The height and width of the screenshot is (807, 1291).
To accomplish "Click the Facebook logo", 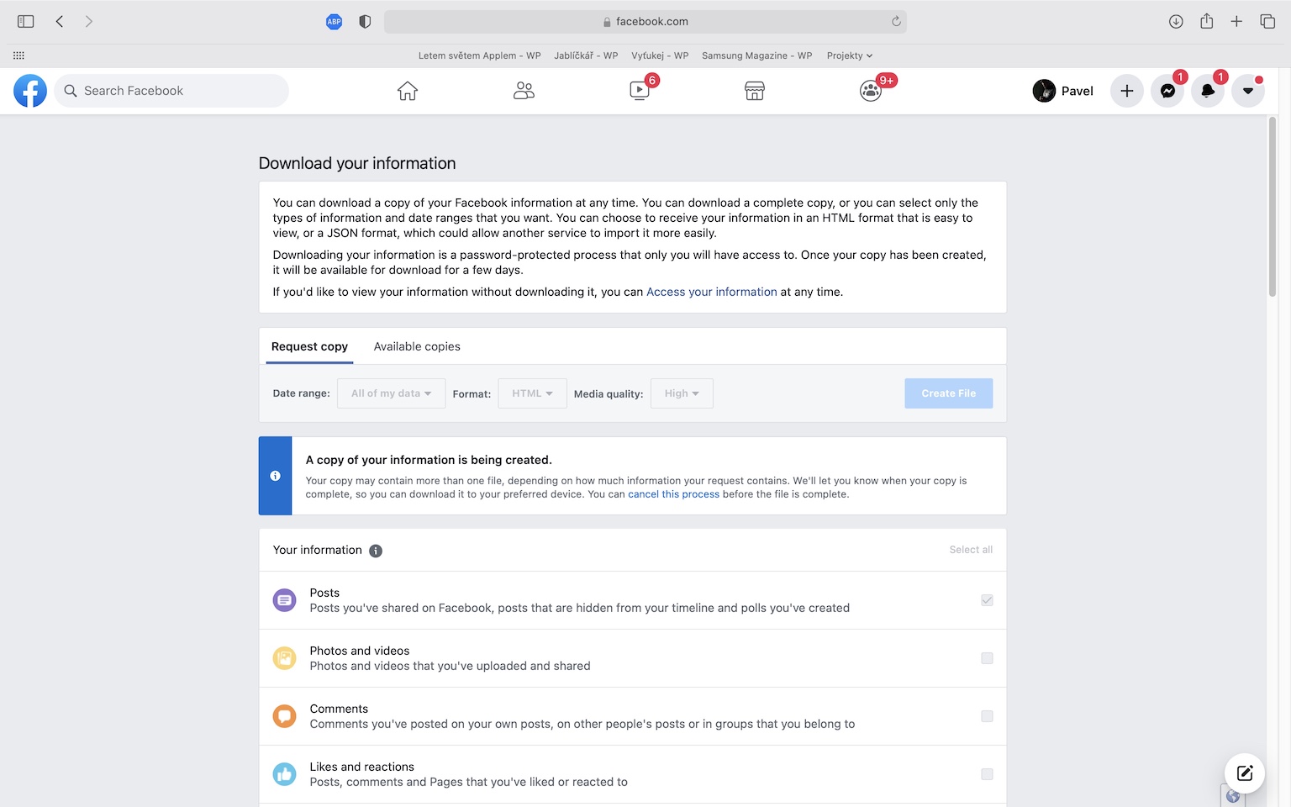I will tap(30, 91).
